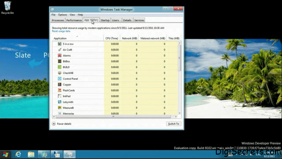
Task: Click the horizontal scrollbar left arrow
Action: click(54, 117)
